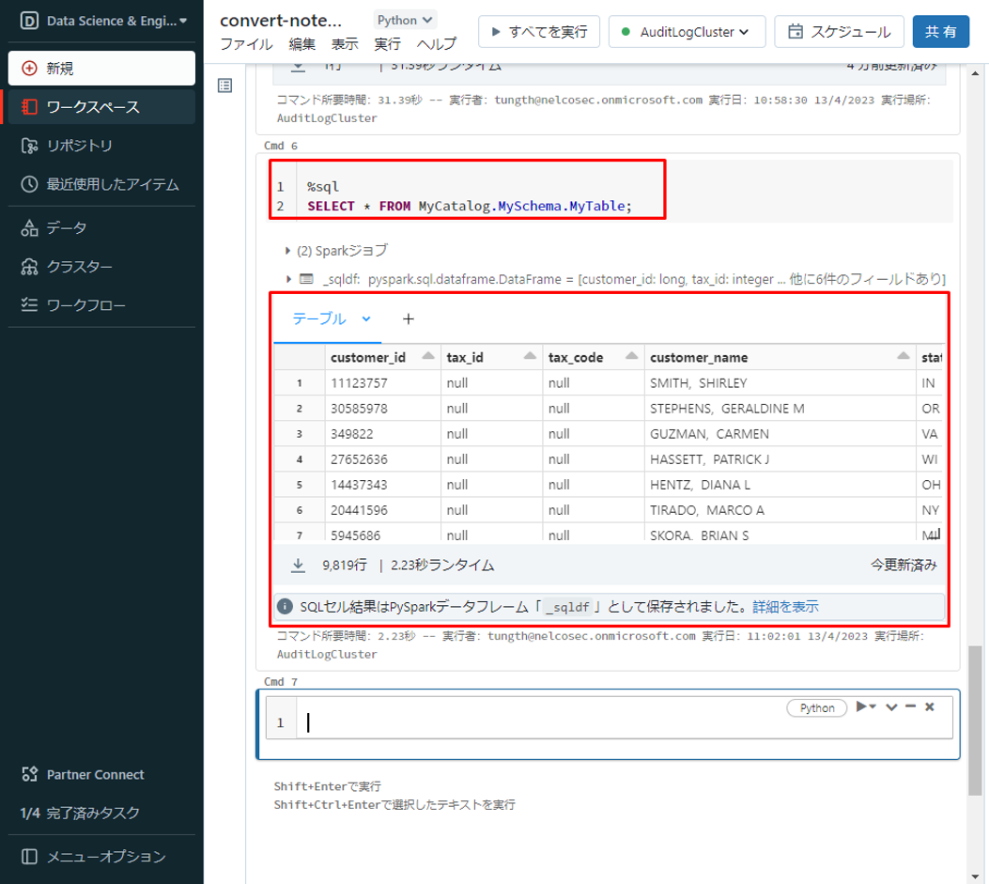Download the 9,819-row query results

[298, 566]
